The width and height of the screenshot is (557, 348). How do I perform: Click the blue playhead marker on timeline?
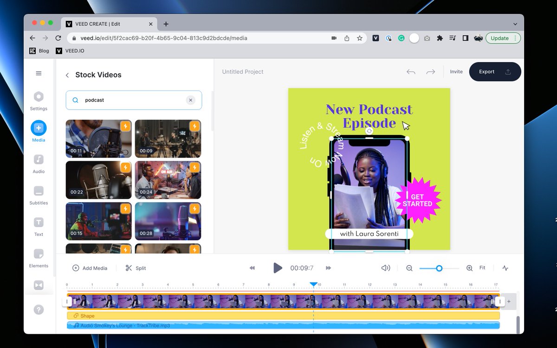[314, 284]
